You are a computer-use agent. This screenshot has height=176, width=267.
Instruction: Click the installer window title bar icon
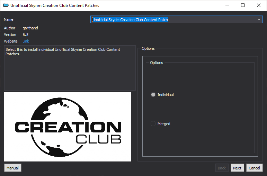(6, 5)
